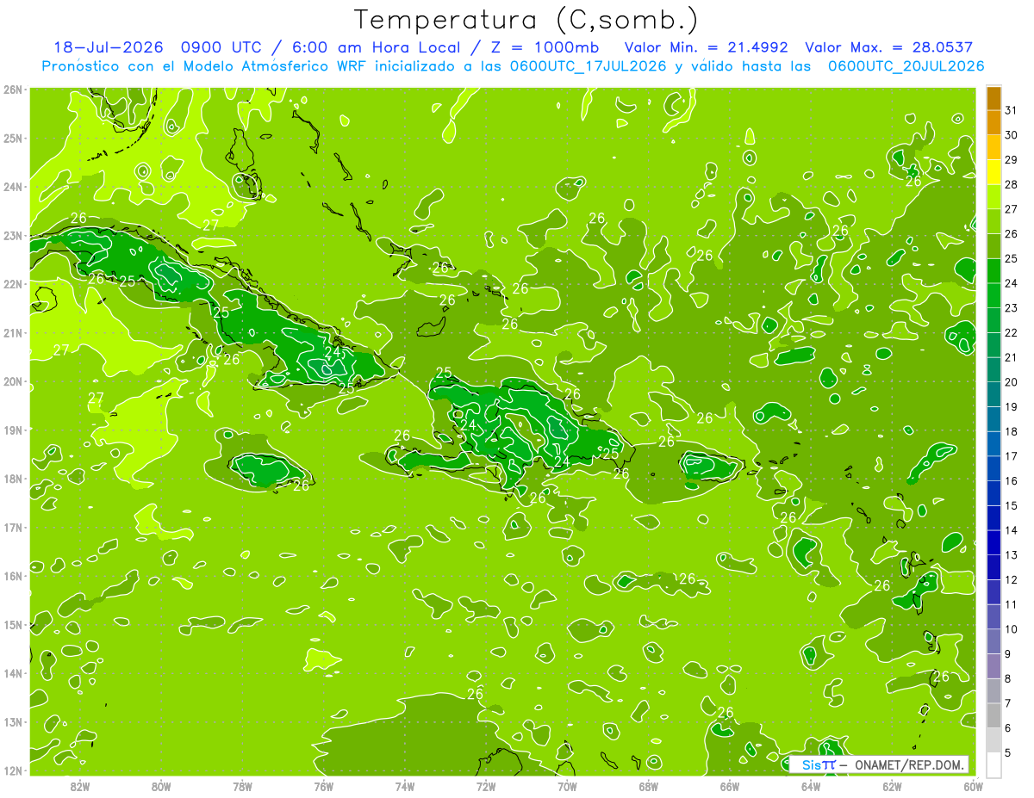Image resolution: width=1034 pixels, height=798 pixels.
Task: Click the '0600UTC_20JUL2026' valid-until timestamp
Action: pyautogui.click(x=906, y=65)
